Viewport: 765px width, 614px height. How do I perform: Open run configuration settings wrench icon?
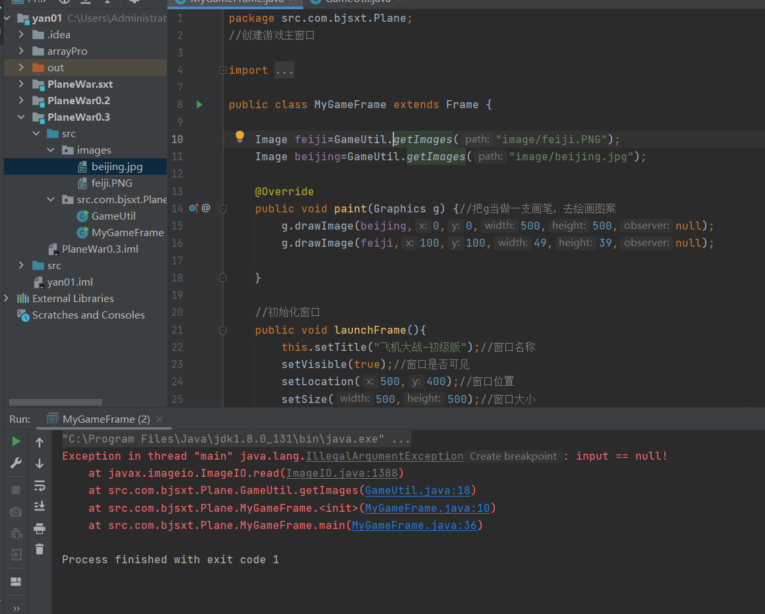pos(16,463)
